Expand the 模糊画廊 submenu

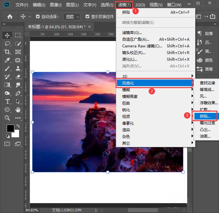[155, 96]
